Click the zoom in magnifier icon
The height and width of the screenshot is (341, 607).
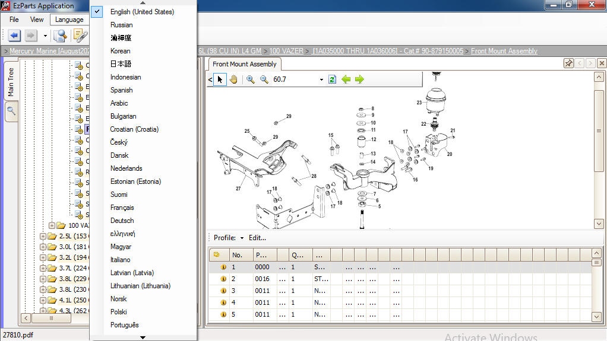(x=251, y=79)
